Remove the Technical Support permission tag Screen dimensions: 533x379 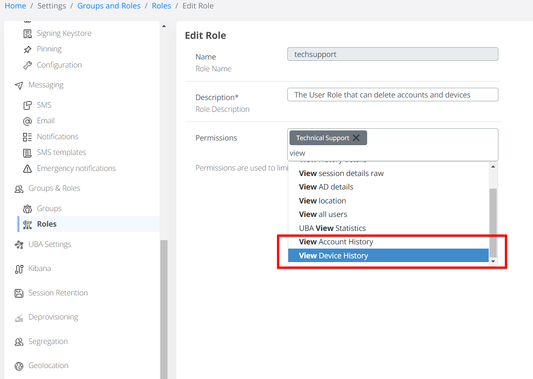pos(357,138)
